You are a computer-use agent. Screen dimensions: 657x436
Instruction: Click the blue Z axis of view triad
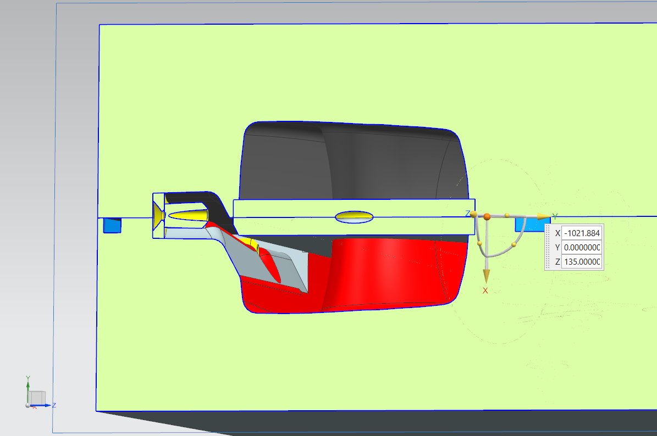tap(47, 405)
